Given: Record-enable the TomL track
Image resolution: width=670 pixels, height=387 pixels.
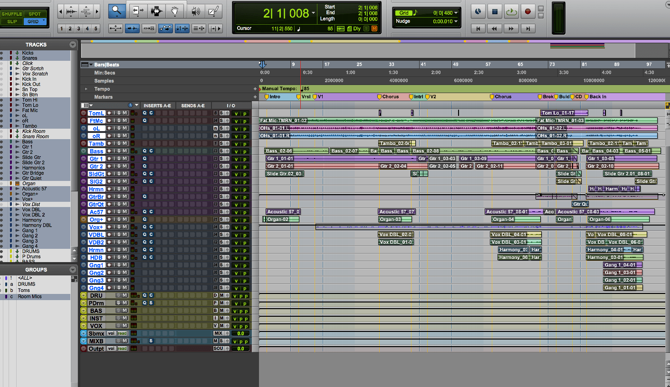Looking at the screenshot, I should [x=110, y=113].
